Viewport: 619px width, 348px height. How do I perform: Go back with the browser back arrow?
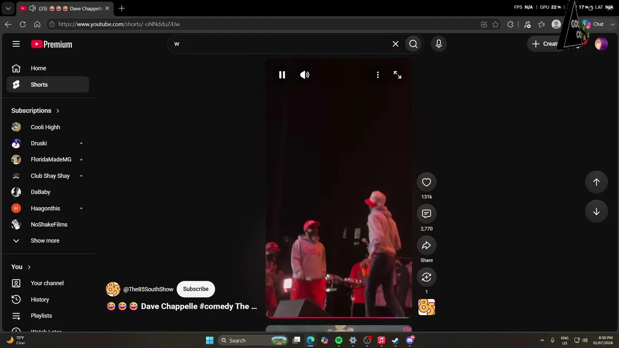[x=8, y=24]
